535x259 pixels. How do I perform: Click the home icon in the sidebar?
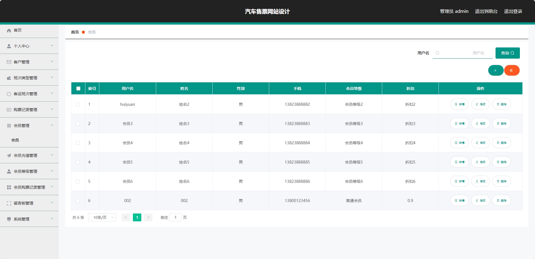[9, 30]
